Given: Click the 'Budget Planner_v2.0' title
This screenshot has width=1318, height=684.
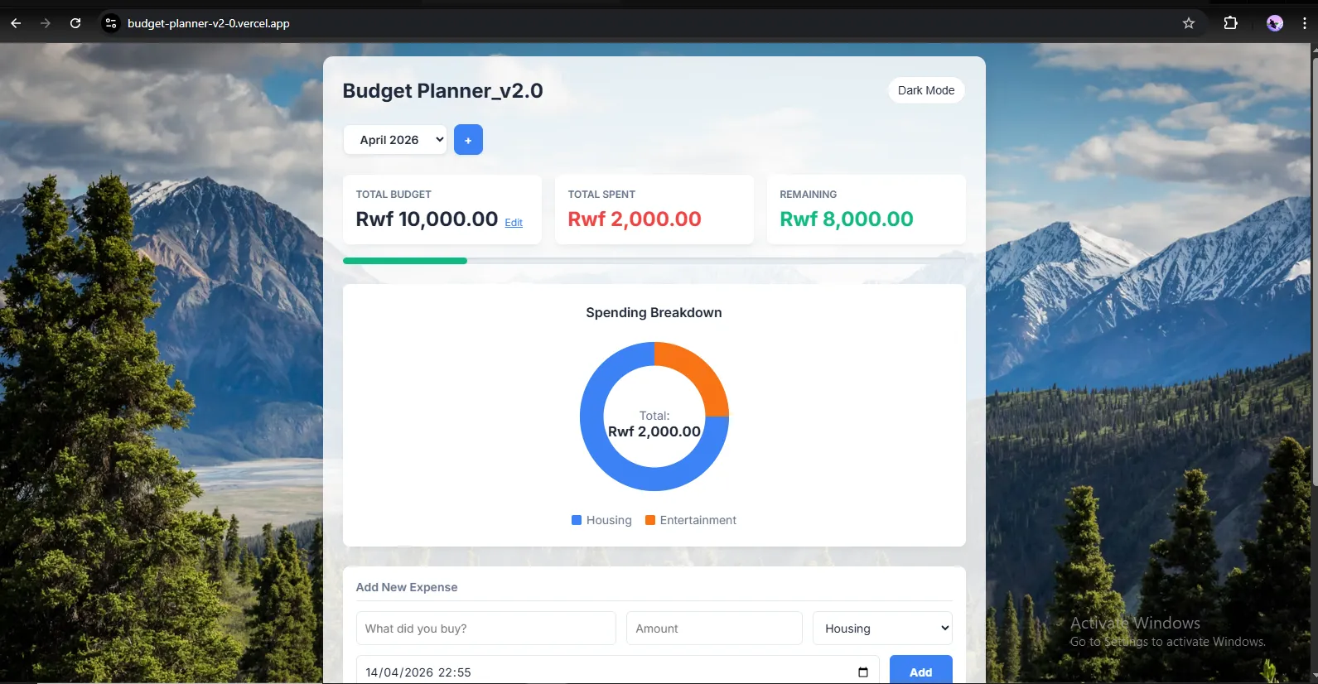Looking at the screenshot, I should [442, 91].
